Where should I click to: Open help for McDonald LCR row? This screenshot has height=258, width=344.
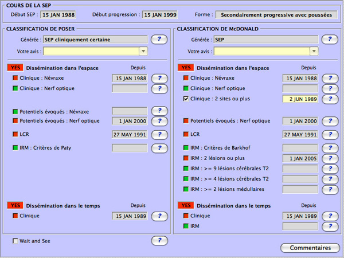pyautogui.click(x=330, y=135)
